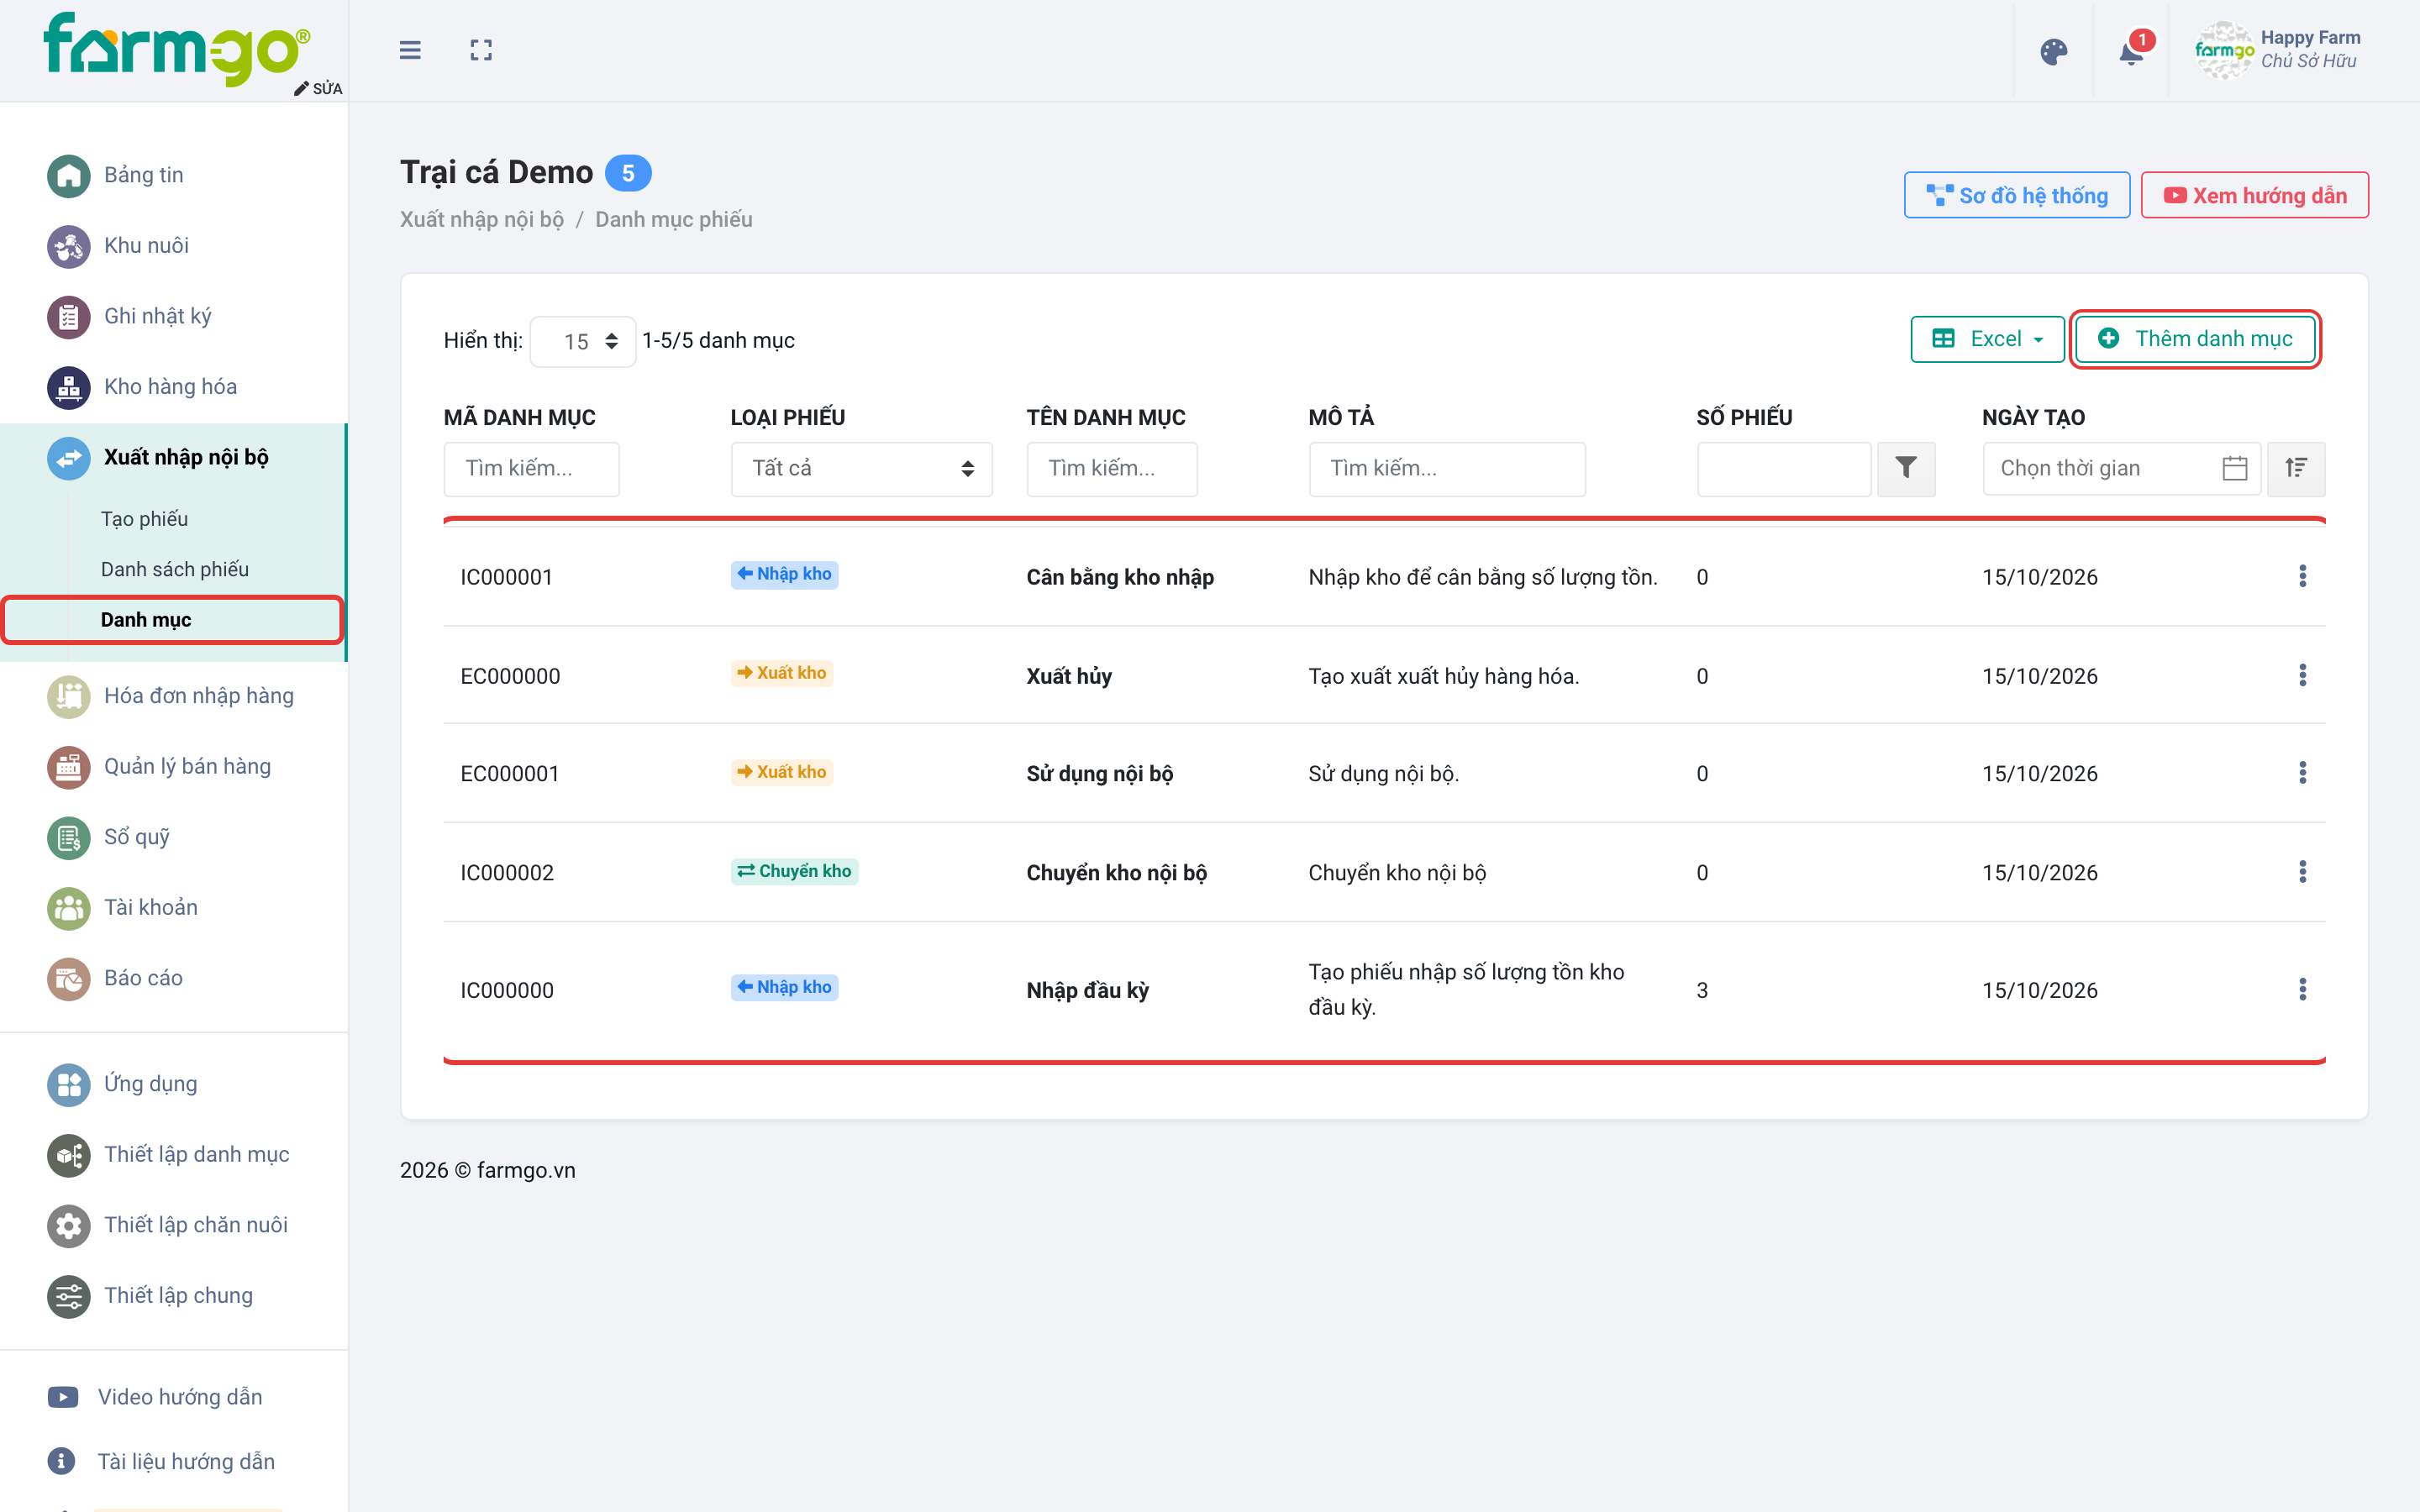Open row actions for Sử dụng nội bộ

tap(2302, 772)
